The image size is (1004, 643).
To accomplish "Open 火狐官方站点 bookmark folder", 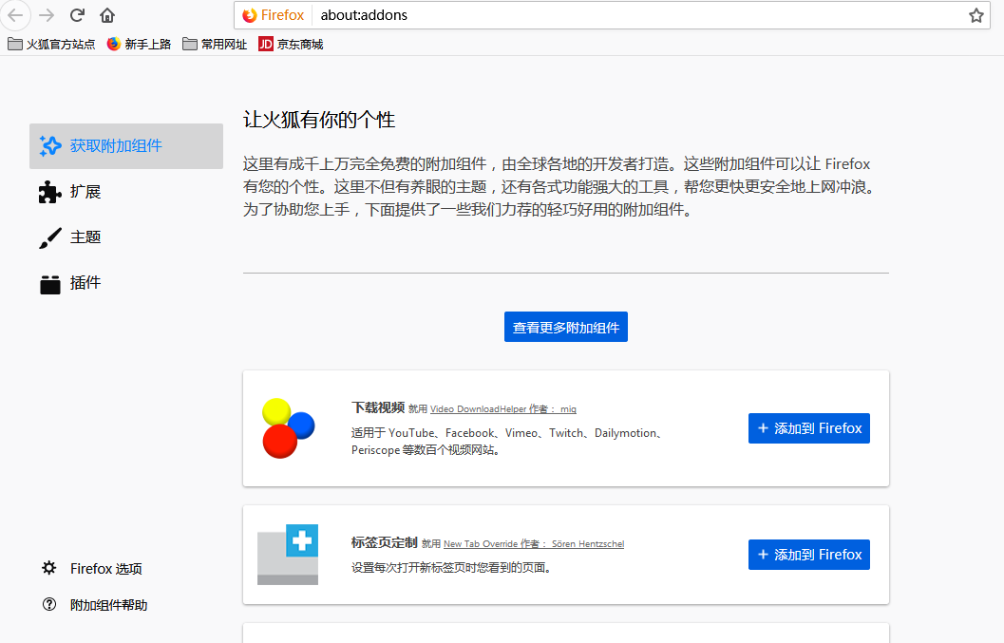I will click(x=51, y=45).
